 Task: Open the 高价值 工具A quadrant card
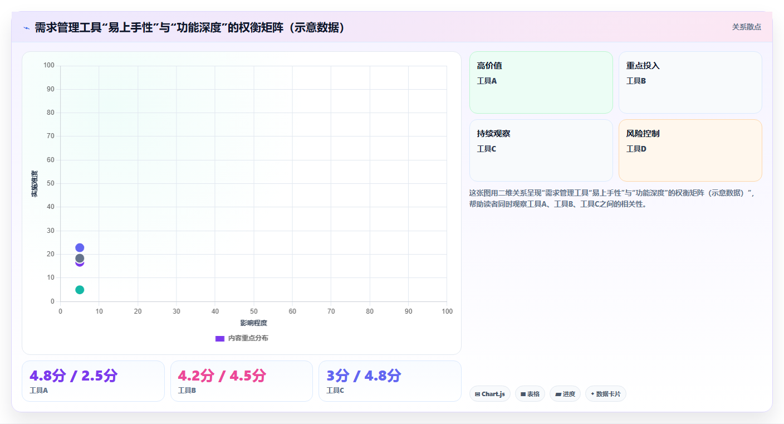tap(541, 82)
